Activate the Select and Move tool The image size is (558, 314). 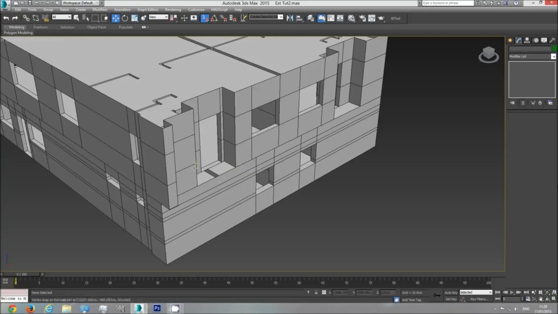point(116,18)
